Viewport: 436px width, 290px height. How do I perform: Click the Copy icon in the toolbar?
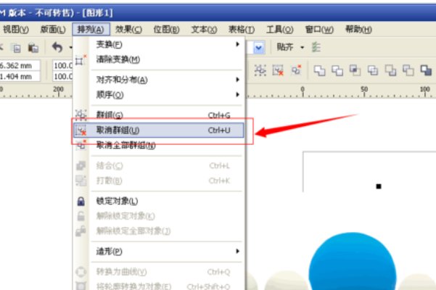pos(17,48)
